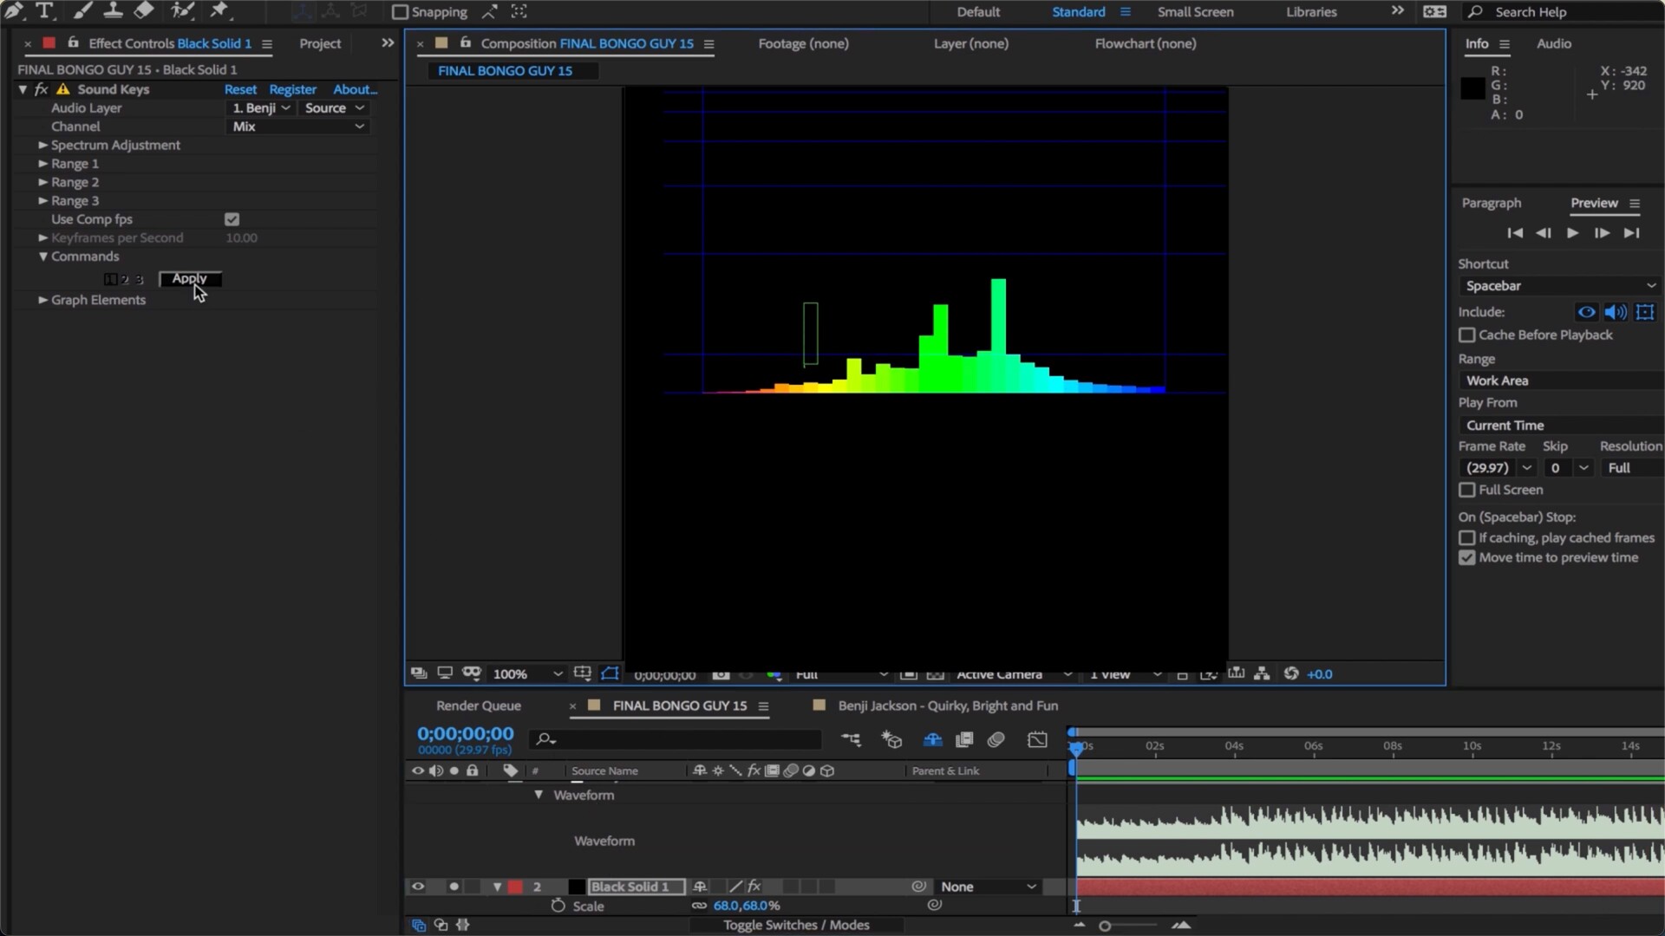
Task: Select the Eraser tool
Action: point(144,11)
